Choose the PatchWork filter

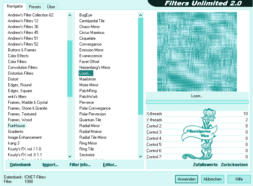click(89, 97)
